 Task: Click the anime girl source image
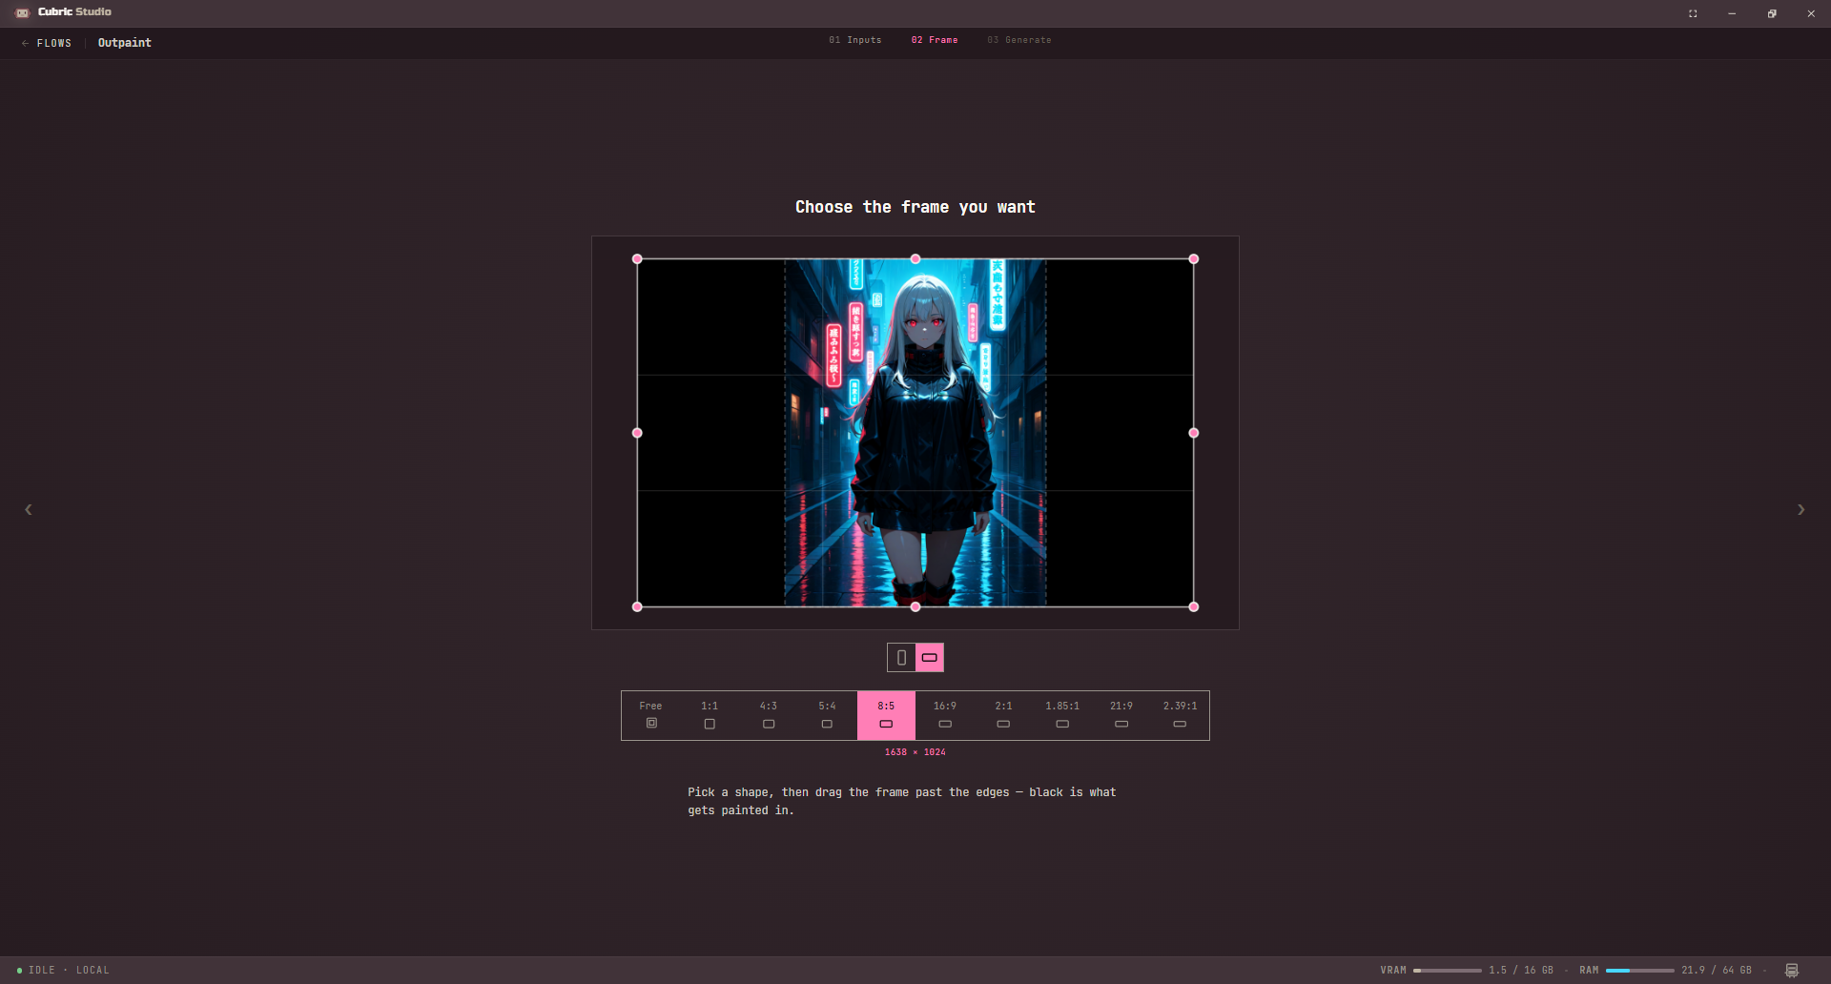pyautogui.click(x=915, y=433)
